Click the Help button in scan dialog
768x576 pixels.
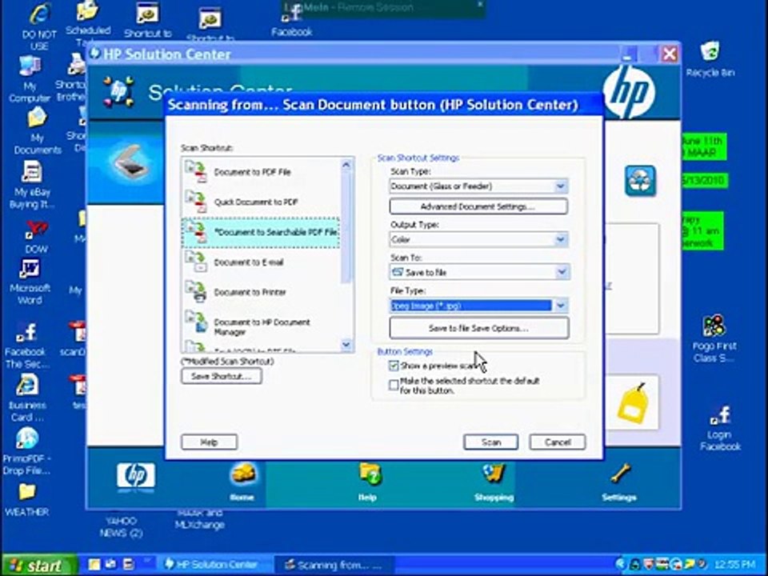coord(209,442)
